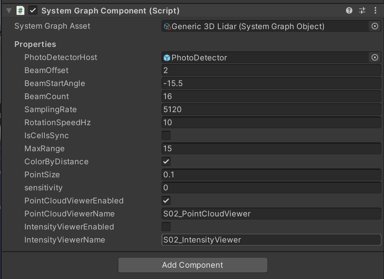The height and width of the screenshot is (279, 384).
Task: Click the Add Component button
Action: coord(192,265)
